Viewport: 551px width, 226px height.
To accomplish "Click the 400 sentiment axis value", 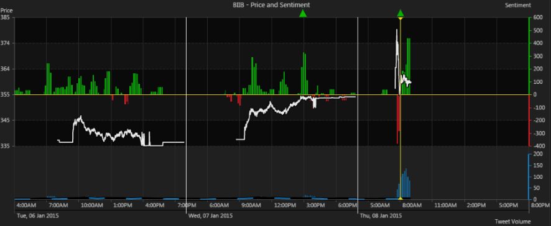I will point(537,43).
